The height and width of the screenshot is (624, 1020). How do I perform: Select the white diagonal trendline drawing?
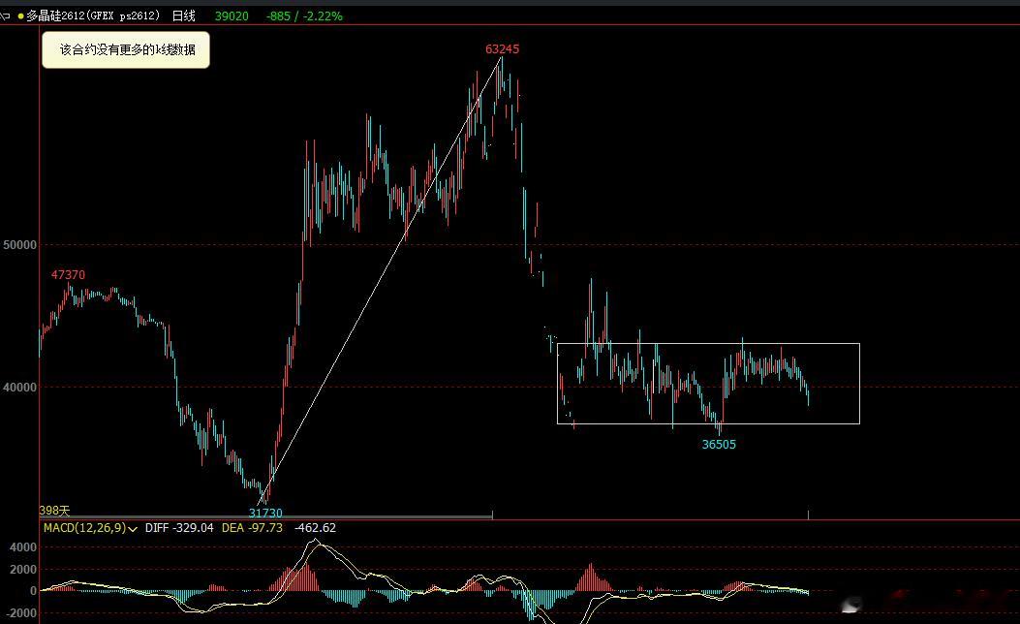[x=381, y=280]
